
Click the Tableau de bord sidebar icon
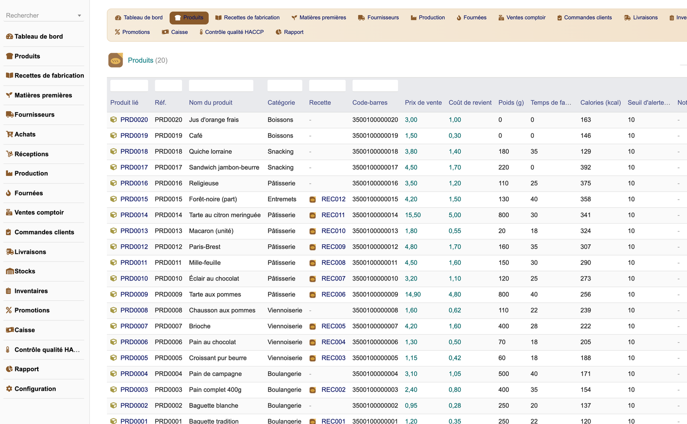tap(9, 36)
